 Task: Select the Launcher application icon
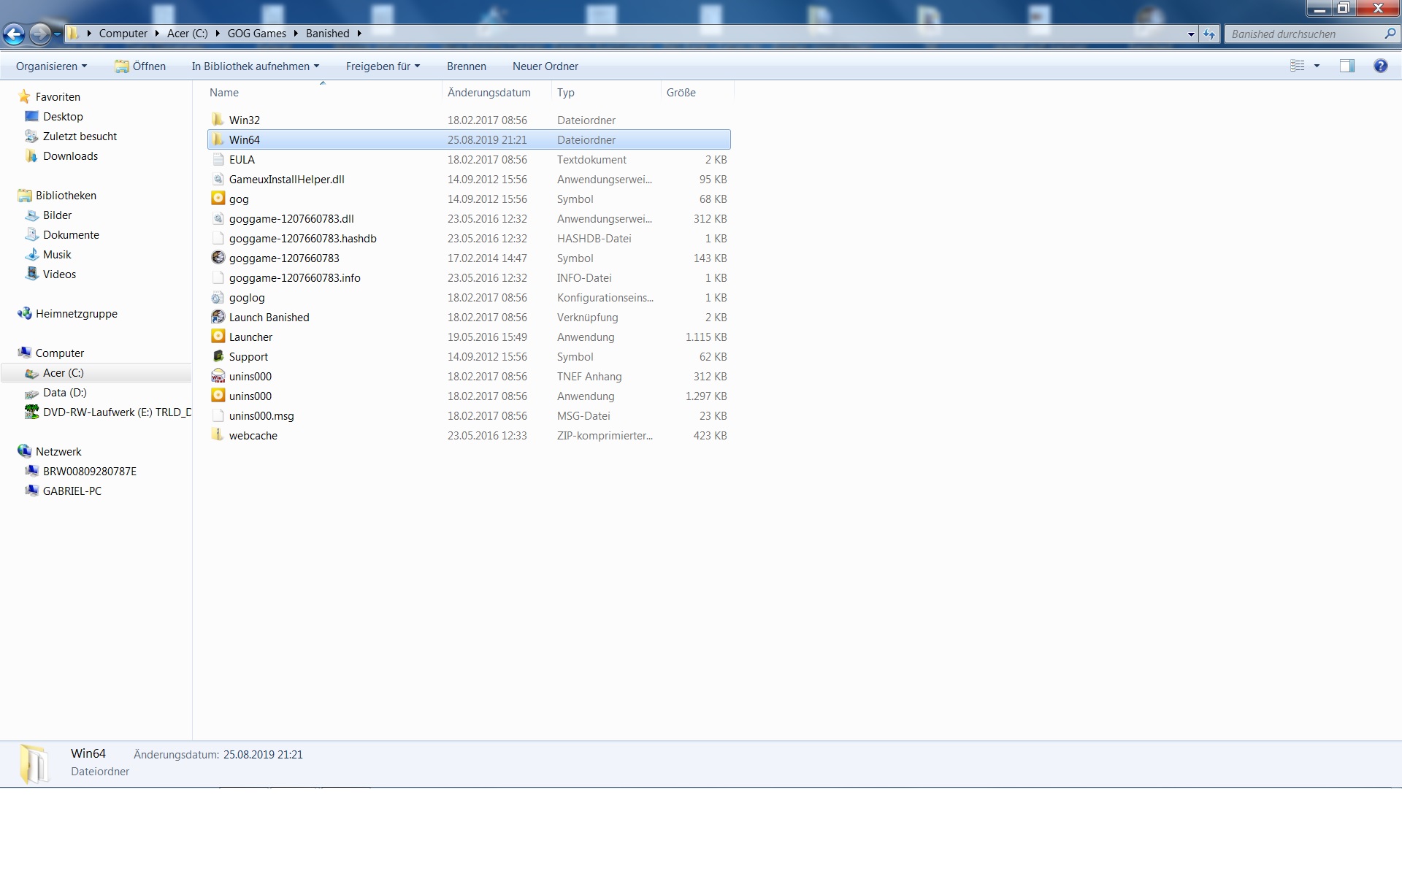click(218, 336)
